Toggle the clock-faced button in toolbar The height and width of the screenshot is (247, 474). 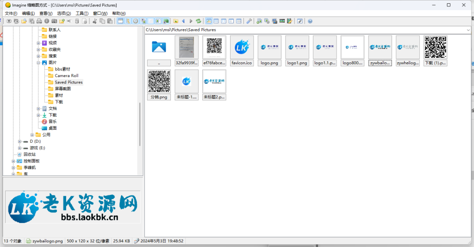tap(136, 21)
